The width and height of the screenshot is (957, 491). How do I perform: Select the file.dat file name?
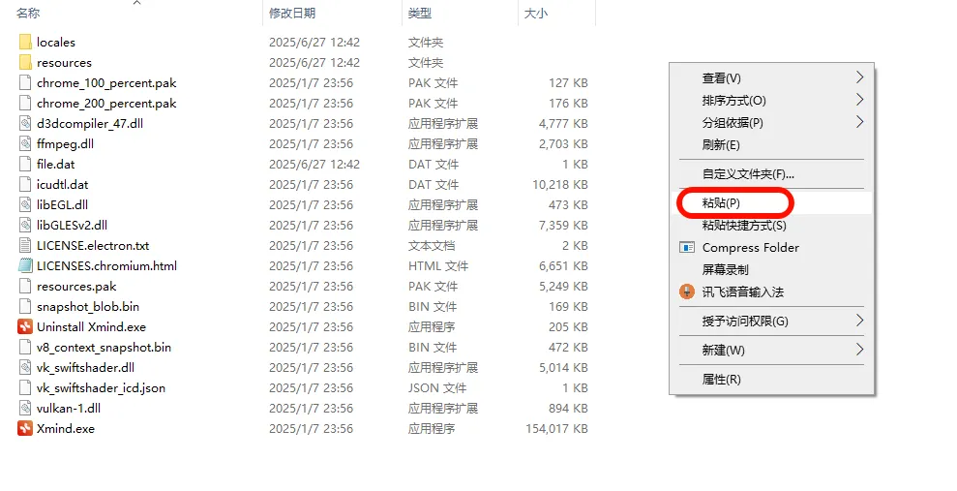pyautogui.click(x=55, y=164)
